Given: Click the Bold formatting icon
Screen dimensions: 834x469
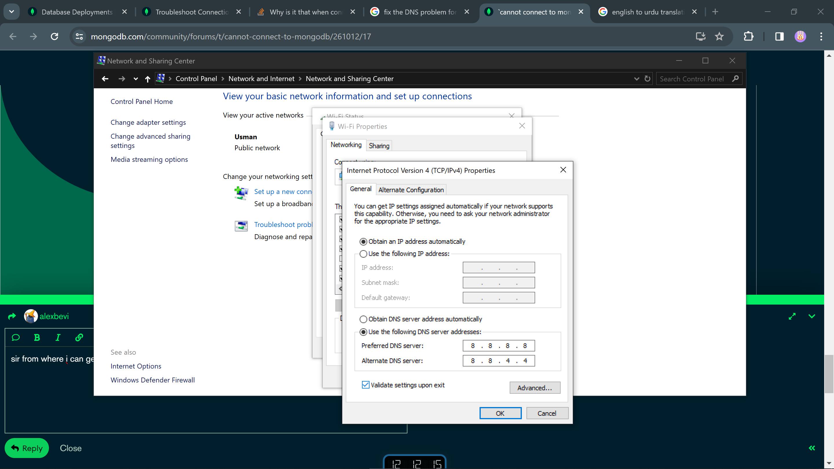Looking at the screenshot, I should [37, 338].
